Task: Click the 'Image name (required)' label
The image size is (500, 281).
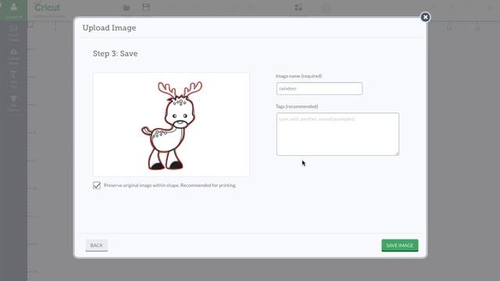Action: tap(298, 76)
